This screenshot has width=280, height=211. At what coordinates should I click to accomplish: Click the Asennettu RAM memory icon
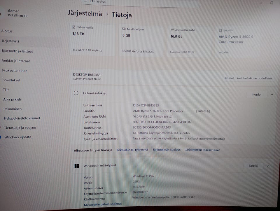tap(172, 30)
